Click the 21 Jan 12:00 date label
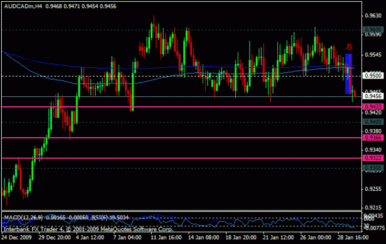 279,238
